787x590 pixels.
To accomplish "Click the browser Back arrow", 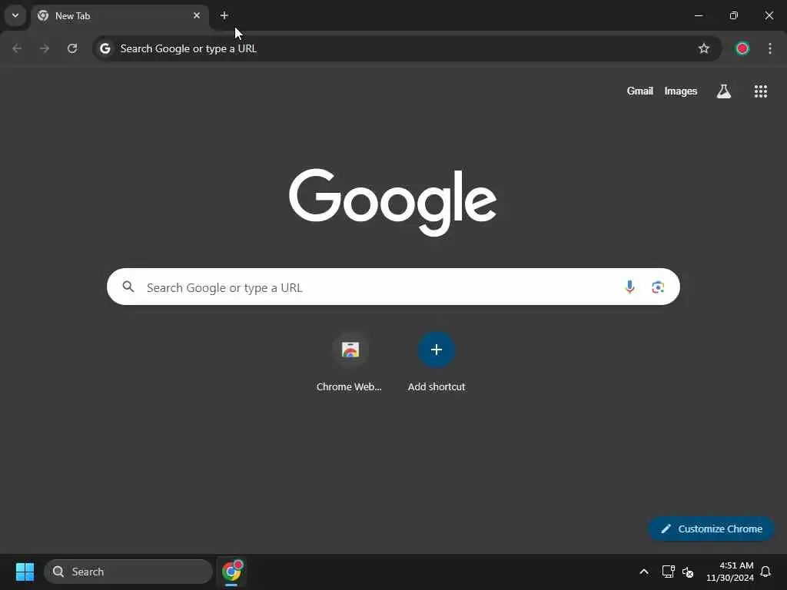I will point(17,48).
